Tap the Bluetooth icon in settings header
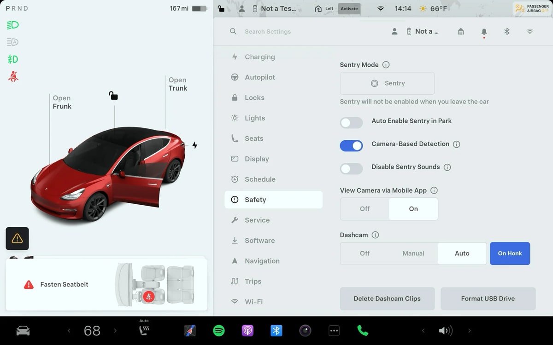 507,31
